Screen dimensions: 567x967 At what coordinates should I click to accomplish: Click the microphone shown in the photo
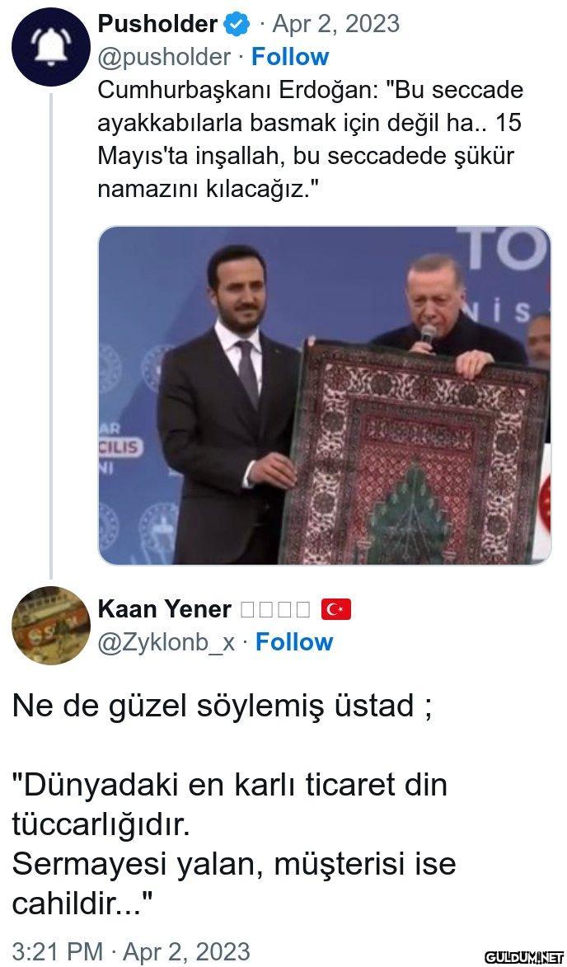pyautogui.click(x=428, y=336)
